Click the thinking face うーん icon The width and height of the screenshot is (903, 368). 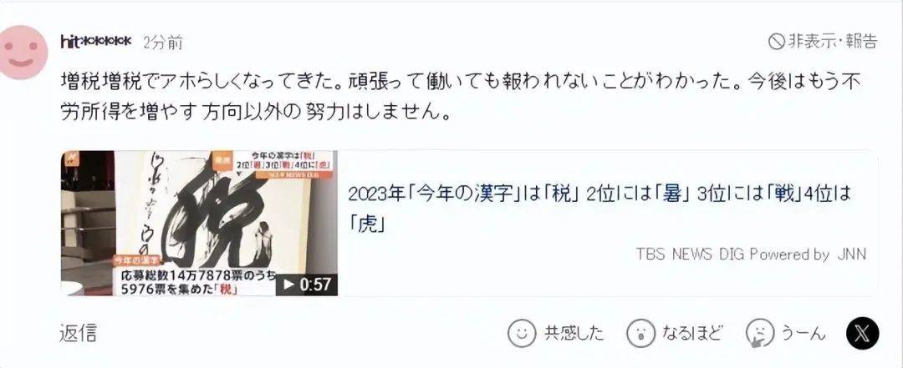tap(759, 333)
